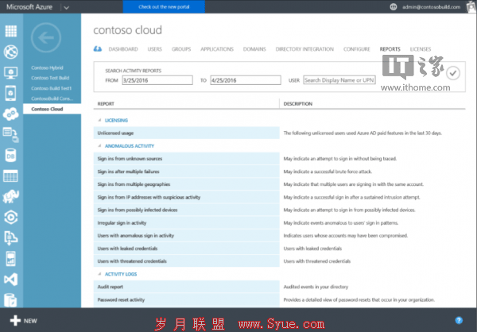Open the Service Bus icon

pyautogui.click(x=10, y=238)
